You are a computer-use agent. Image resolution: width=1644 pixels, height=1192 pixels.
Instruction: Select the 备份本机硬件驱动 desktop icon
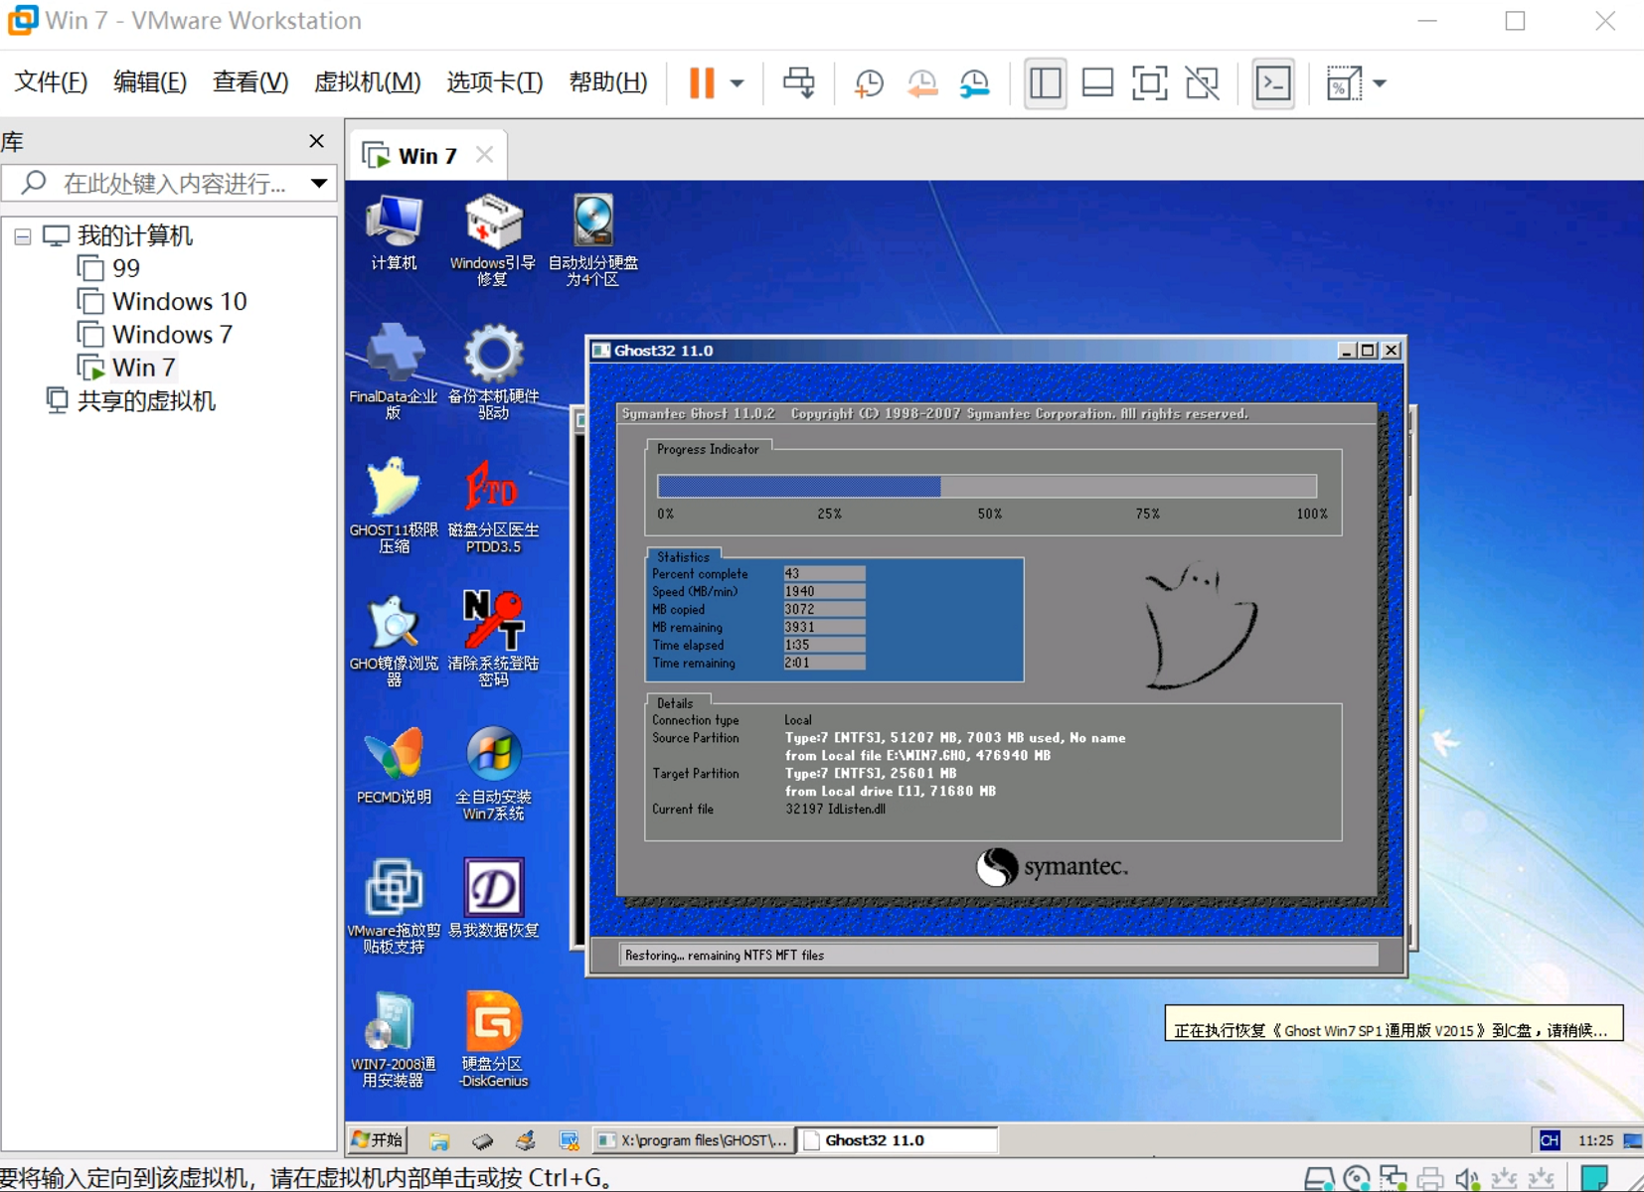coord(493,372)
